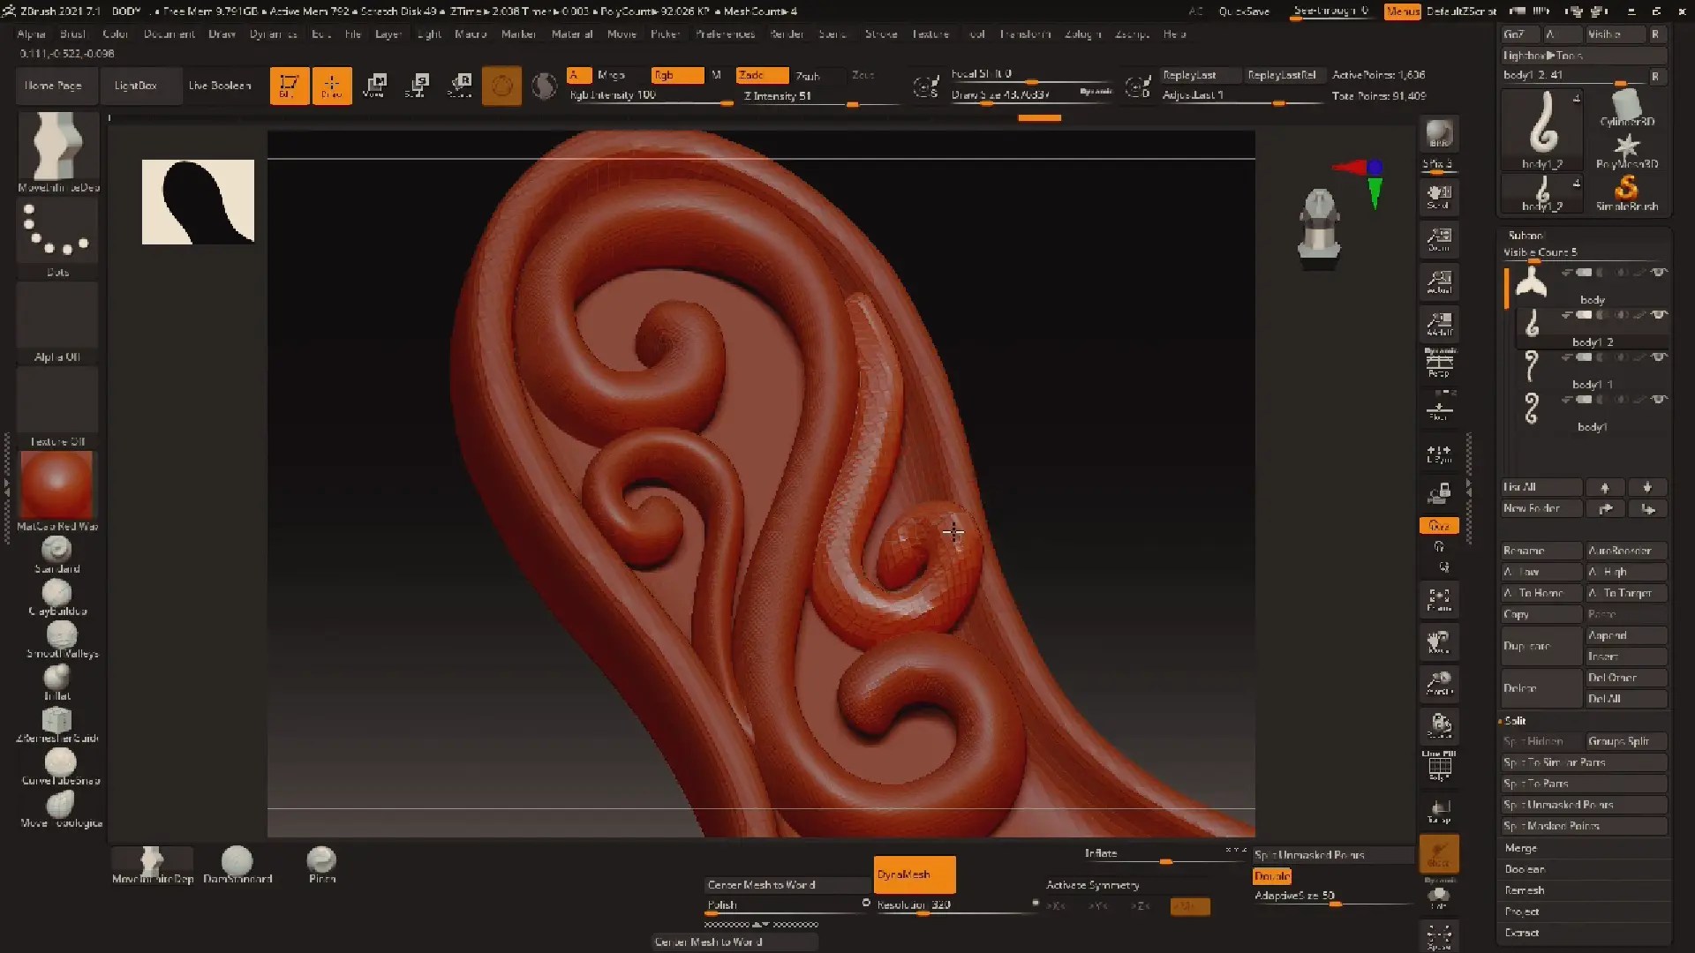
Task: Expand the Merge section
Action: tap(1520, 848)
